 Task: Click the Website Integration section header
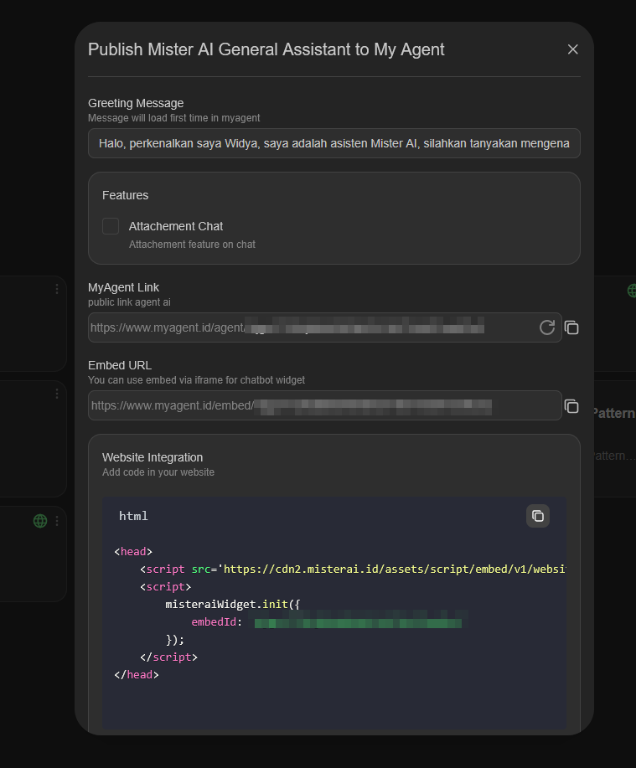point(153,456)
